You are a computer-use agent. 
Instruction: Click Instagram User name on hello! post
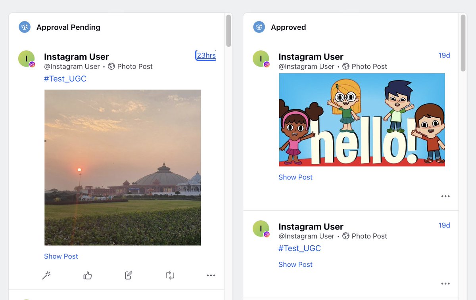pos(311,57)
